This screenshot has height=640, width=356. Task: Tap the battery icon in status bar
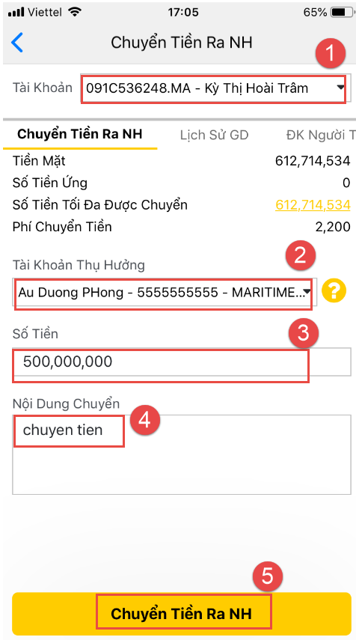coord(342,12)
